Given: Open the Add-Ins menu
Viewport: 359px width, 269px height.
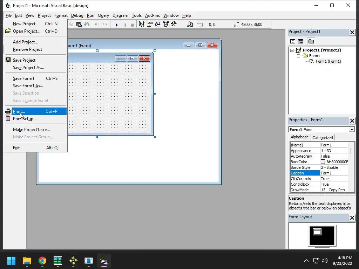Looking at the screenshot, I should point(153,15).
